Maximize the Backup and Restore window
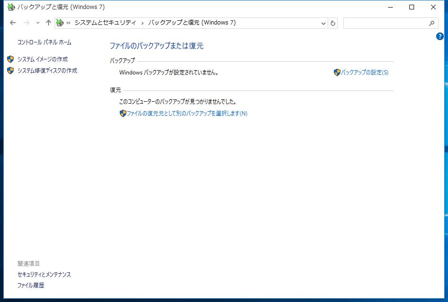Viewport: 448px width, 302px height. click(x=412, y=7)
